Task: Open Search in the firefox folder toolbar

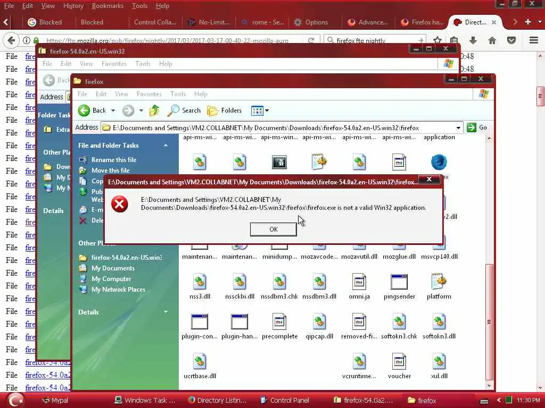Action: (x=184, y=110)
